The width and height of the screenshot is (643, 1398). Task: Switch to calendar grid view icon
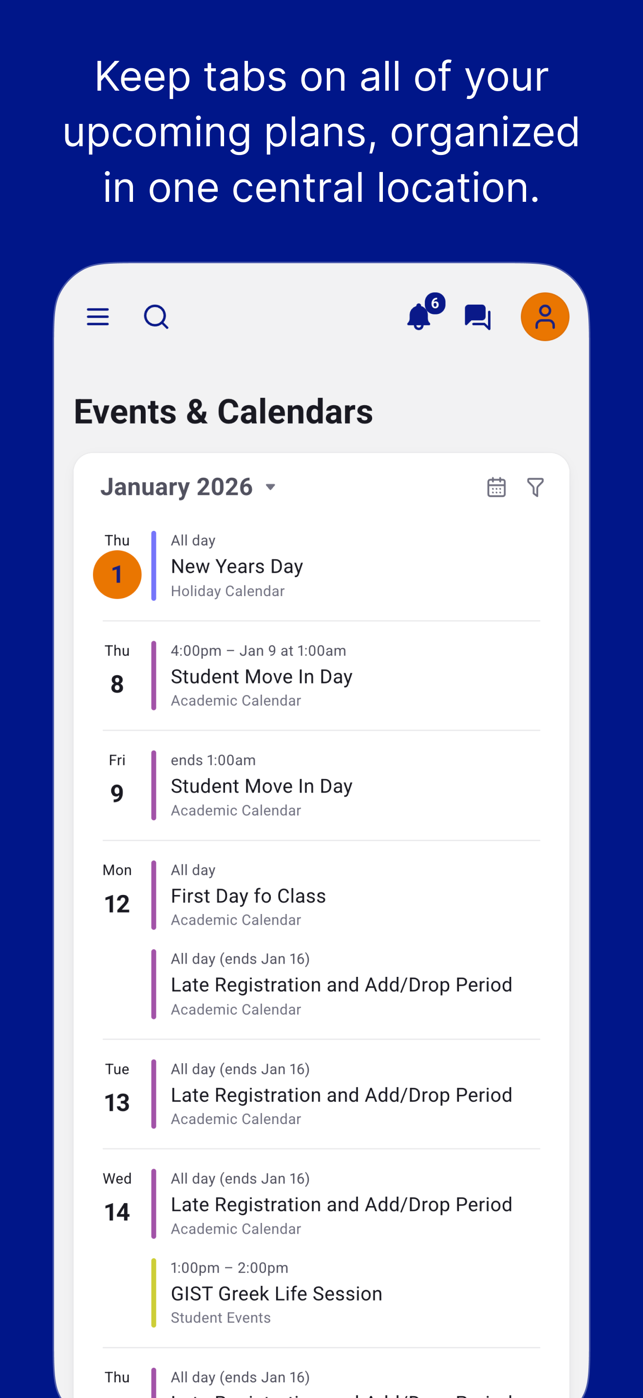click(x=496, y=487)
